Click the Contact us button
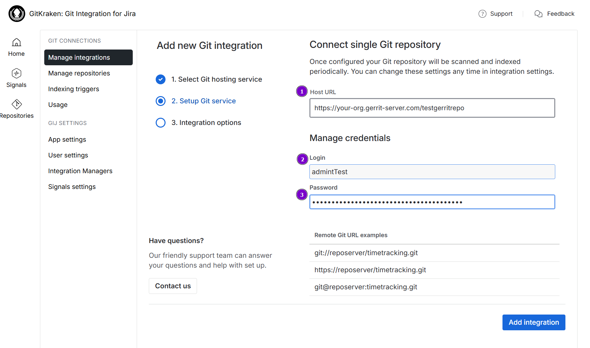This screenshot has height=348, width=590. coord(173,286)
